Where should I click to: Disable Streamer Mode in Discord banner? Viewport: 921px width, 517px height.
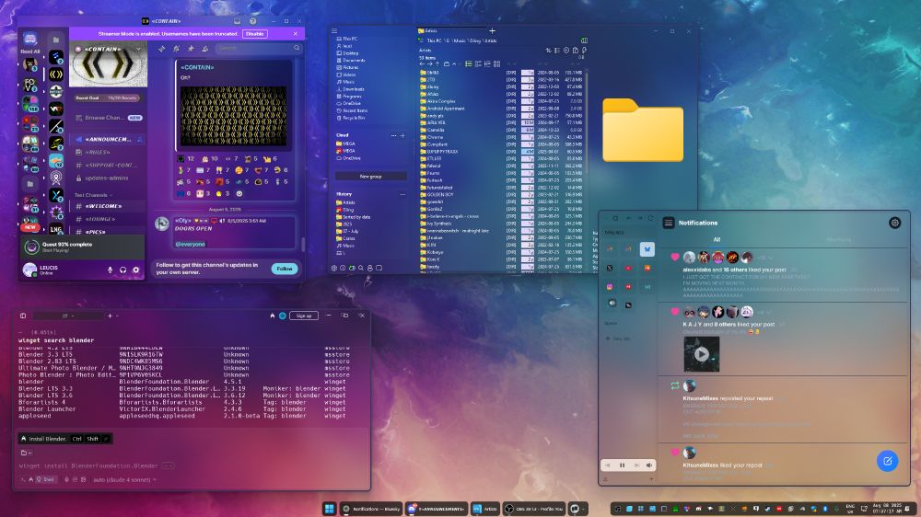coord(255,34)
